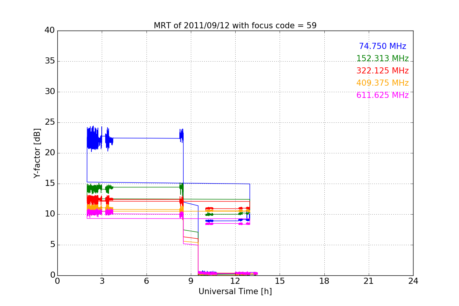Click the x-axis tick label 3
This screenshot has height=306, width=459.
click(x=102, y=281)
